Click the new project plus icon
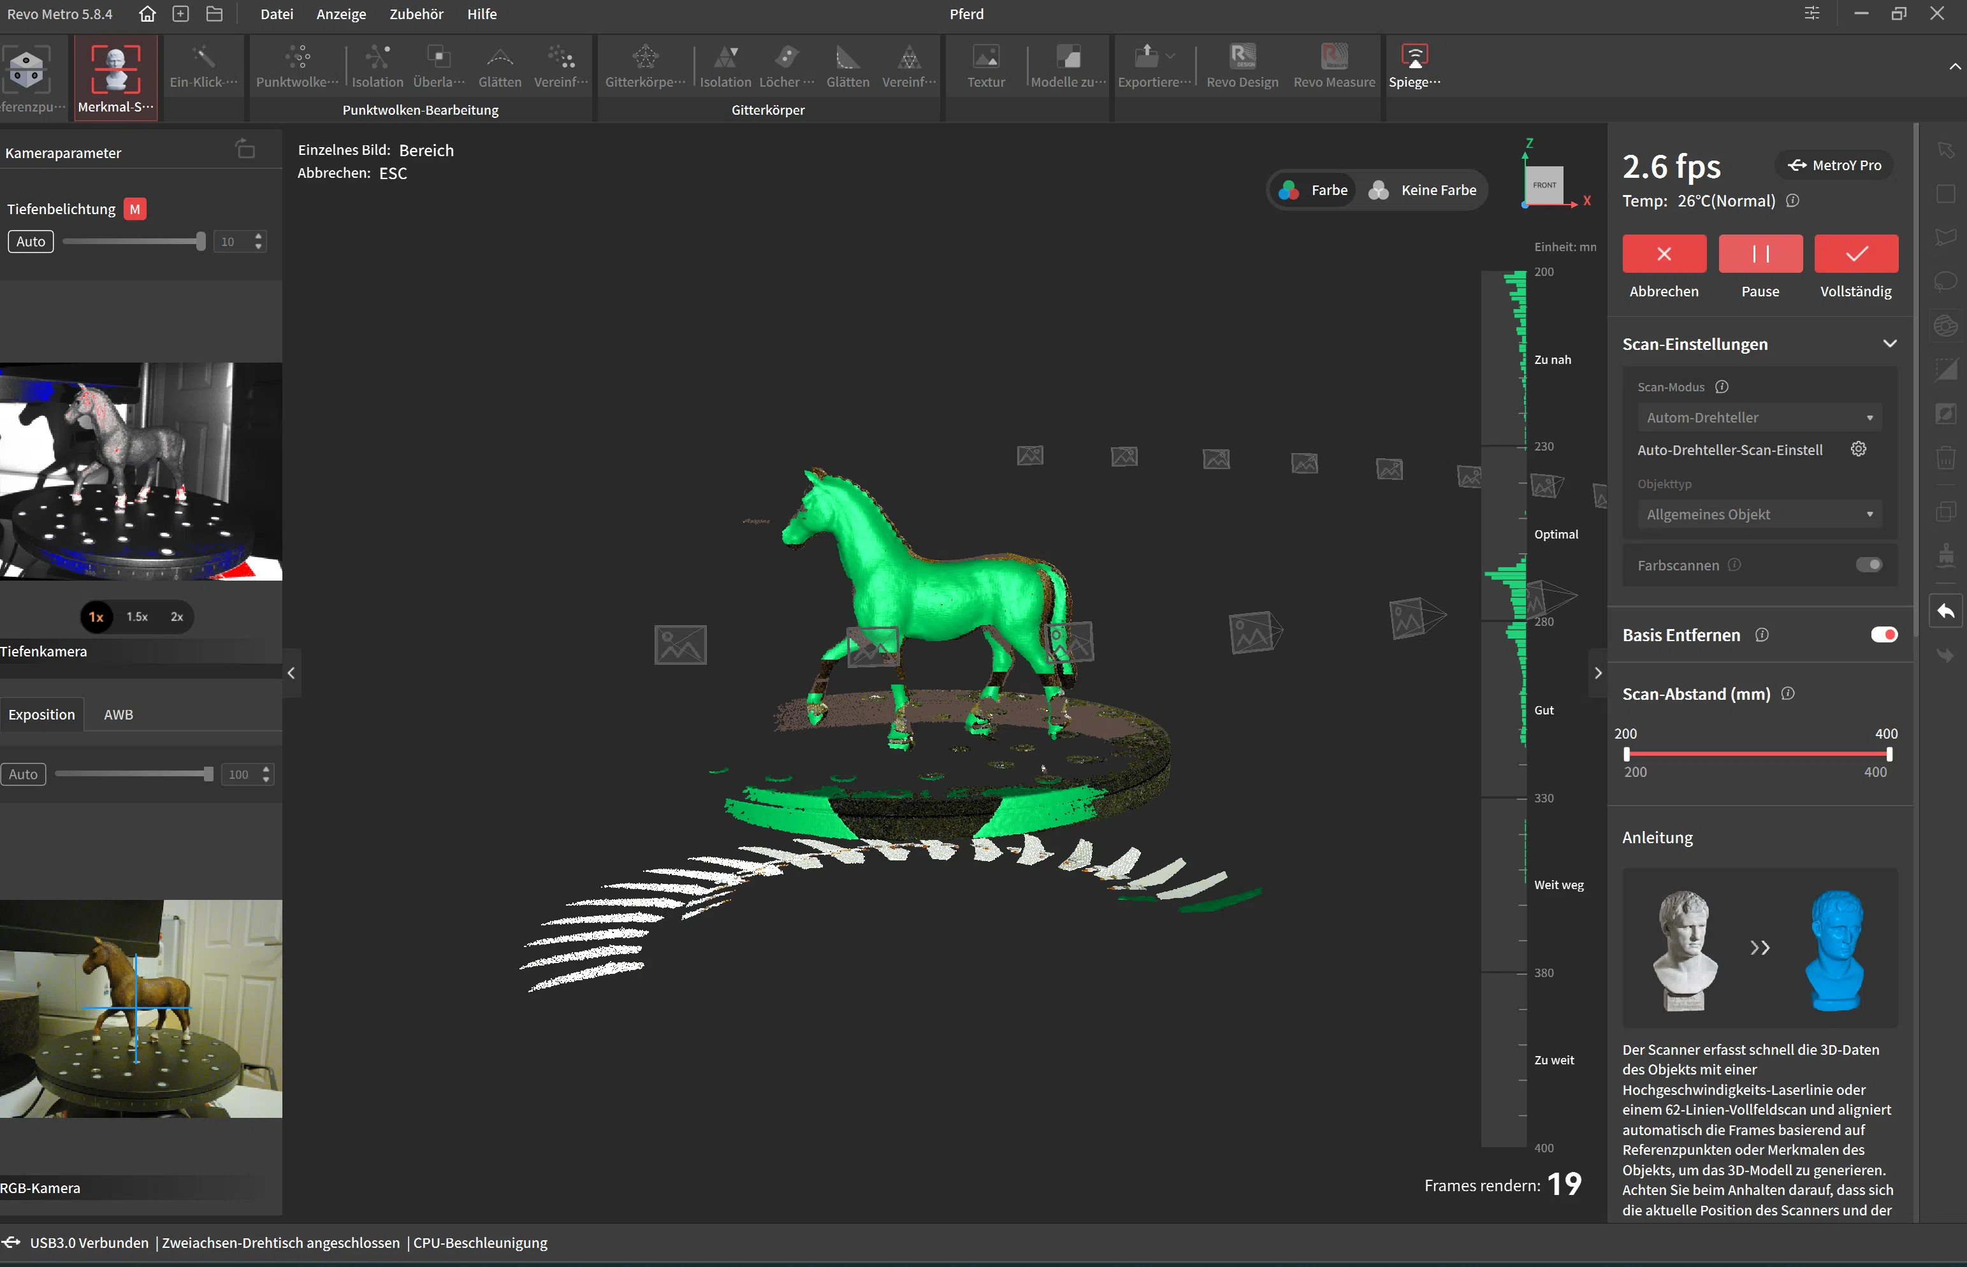Screen dimensions: 1967x1267 181,14
